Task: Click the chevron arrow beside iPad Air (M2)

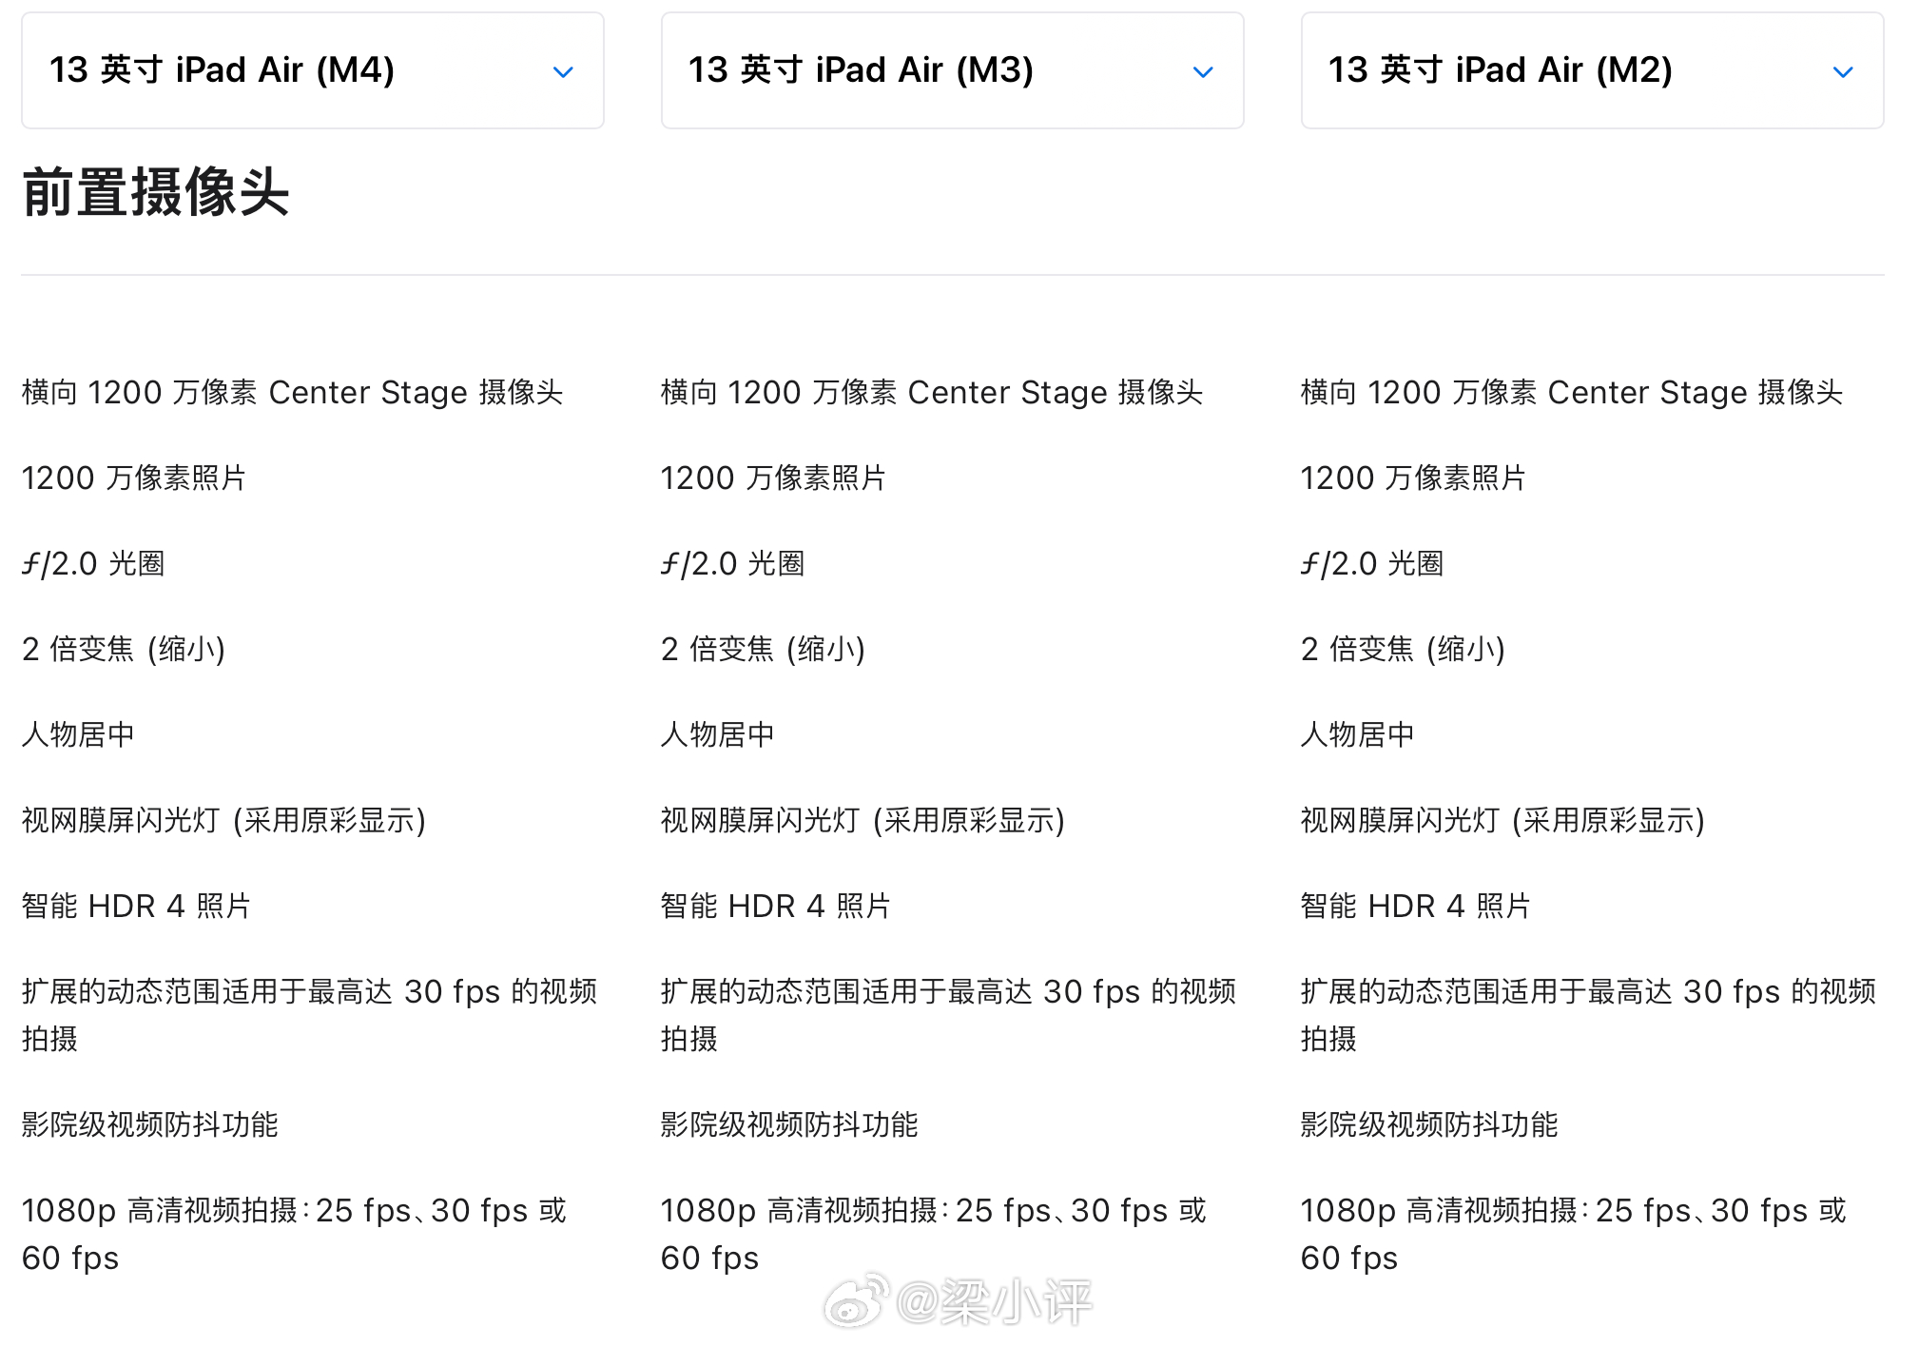Action: [x=1842, y=72]
